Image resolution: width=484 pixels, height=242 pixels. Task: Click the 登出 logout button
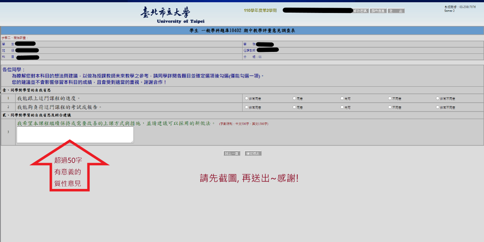coord(396,11)
